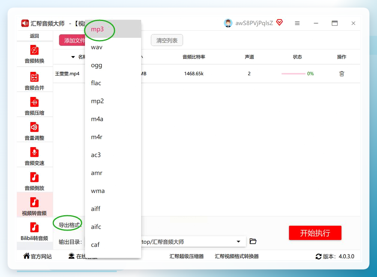This screenshot has width=377, height=277.
Task: Choose ac3 from the format list
Action: [x=113, y=155]
